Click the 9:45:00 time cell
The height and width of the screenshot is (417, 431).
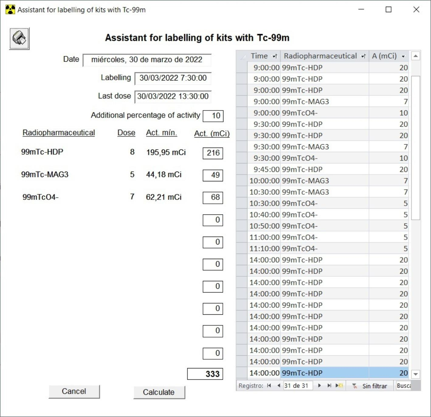click(x=264, y=169)
